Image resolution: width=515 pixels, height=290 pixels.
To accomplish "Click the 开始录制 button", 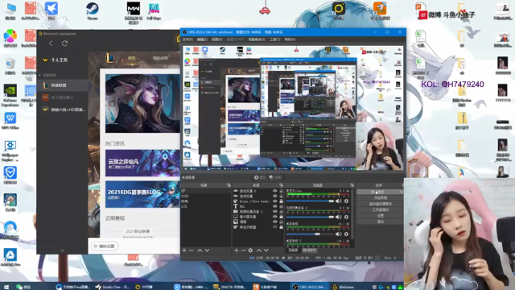I will (x=380, y=198).
